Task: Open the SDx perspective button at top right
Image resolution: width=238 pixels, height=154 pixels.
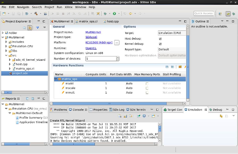Action: pos(228,14)
